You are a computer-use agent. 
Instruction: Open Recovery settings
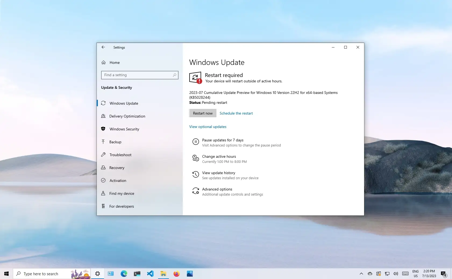click(140, 168)
